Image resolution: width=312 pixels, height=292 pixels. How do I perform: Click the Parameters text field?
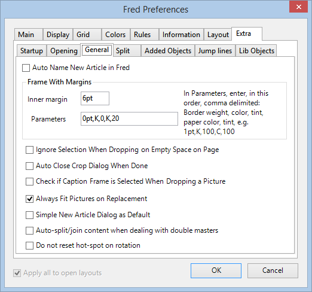coord(129,118)
